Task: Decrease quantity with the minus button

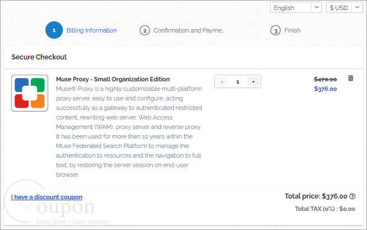Action: coord(222,82)
